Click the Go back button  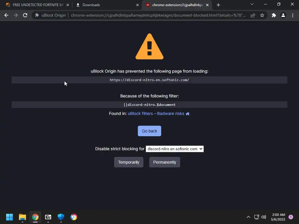coord(149,131)
